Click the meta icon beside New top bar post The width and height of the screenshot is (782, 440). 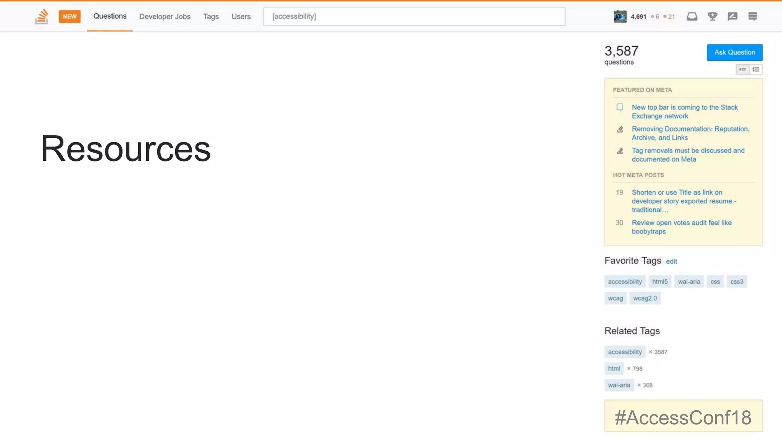pos(620,107)
